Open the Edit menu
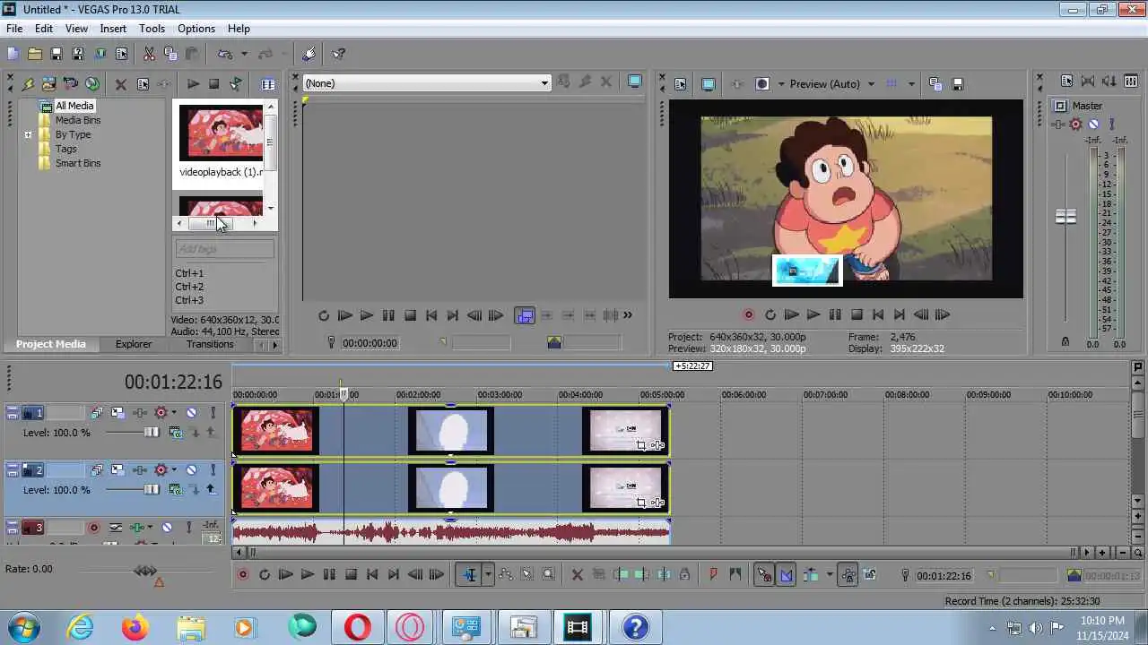Screen dimensions: 1148x645 [44, 29]
